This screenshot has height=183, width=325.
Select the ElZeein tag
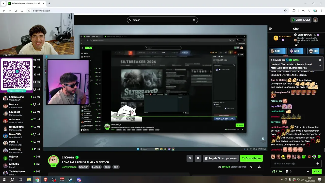pyautogui.click(x=96, y=167)
